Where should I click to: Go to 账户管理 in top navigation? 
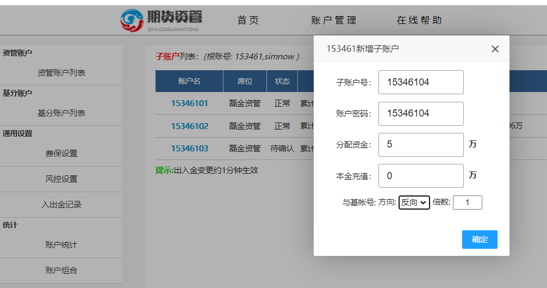(x=334, y=21)
